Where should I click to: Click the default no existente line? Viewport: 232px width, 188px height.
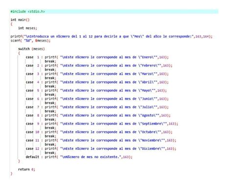(79, 157)
